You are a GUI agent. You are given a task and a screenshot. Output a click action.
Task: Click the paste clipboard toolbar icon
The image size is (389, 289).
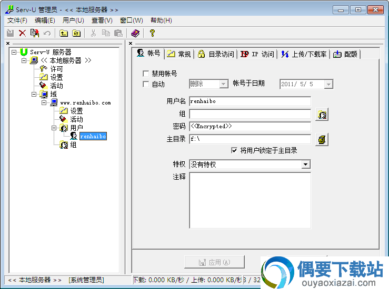[x=118, y=33]
